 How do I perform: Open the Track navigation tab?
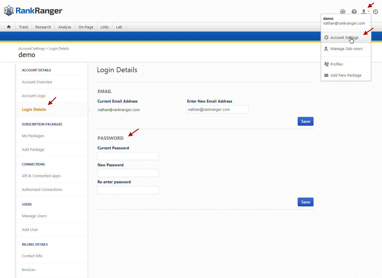(x=24, y=27)
